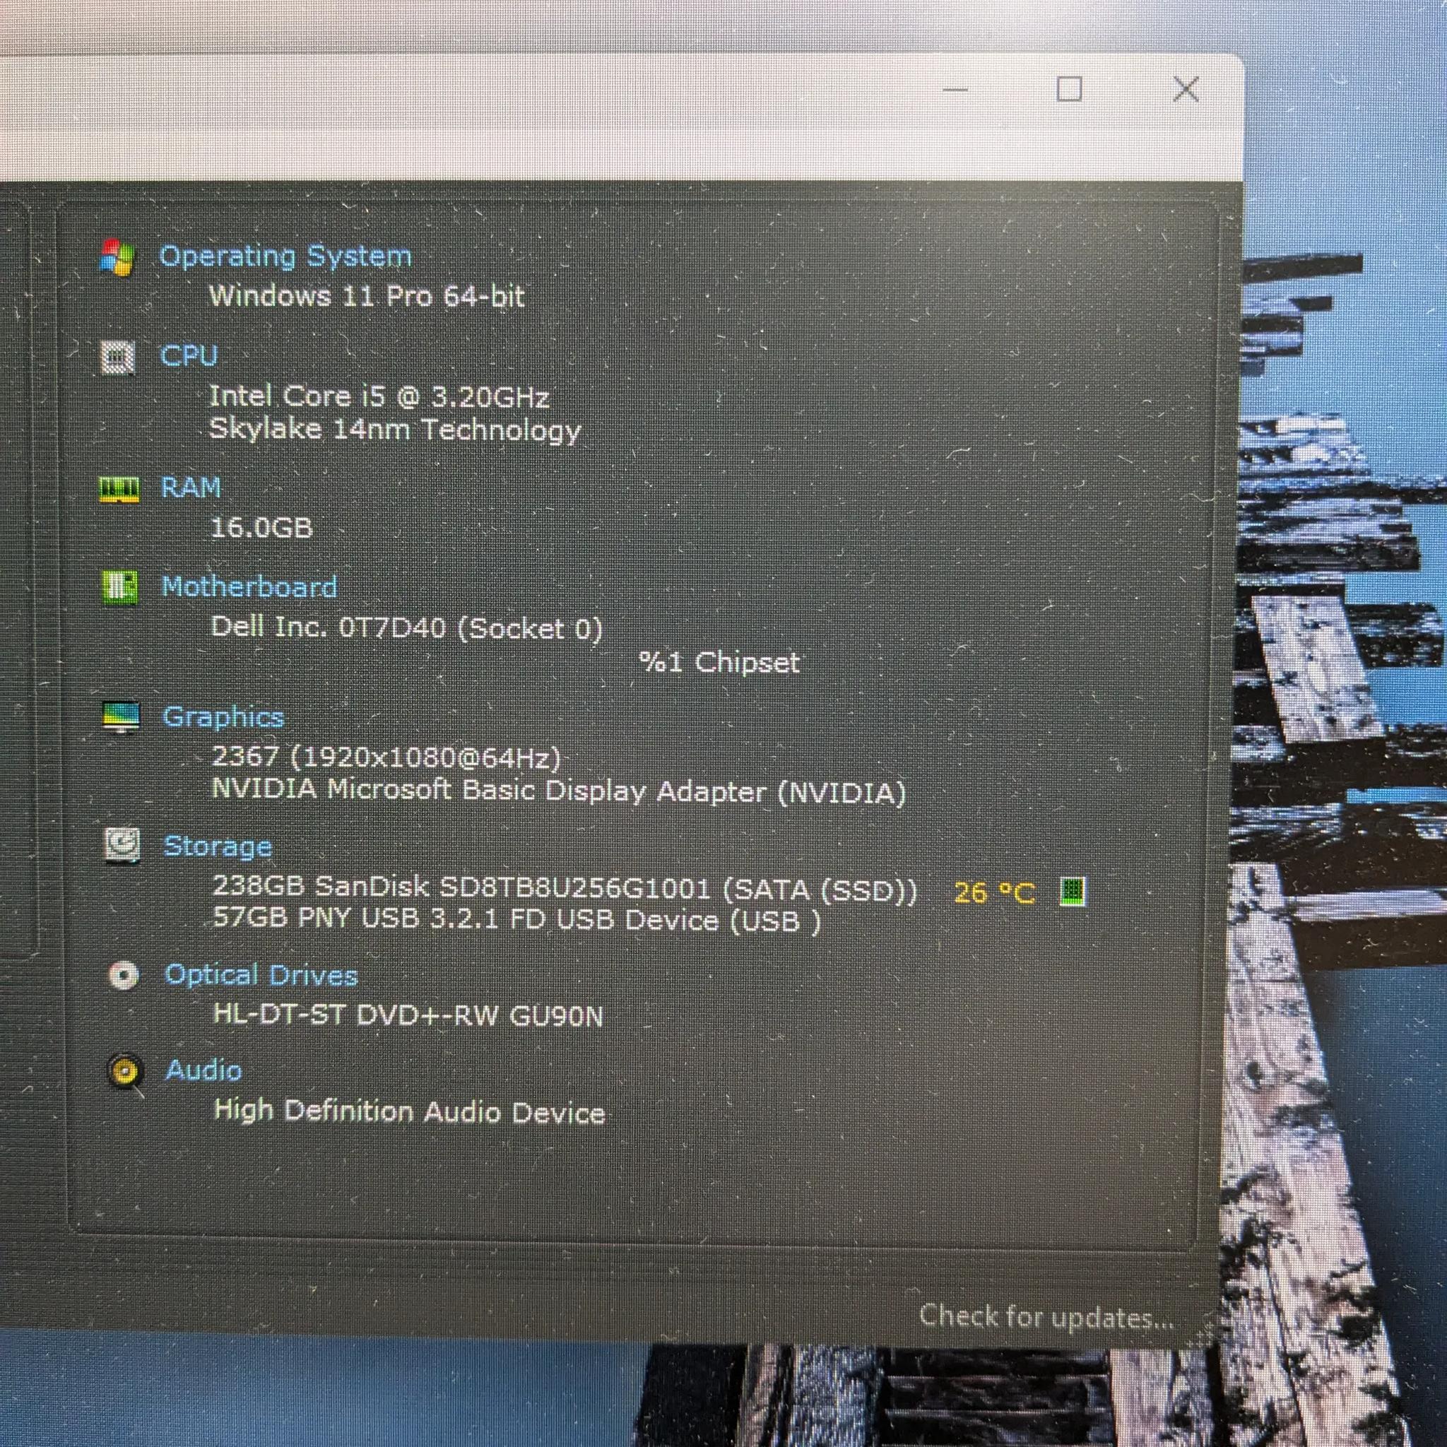1447x1447 pixels.
Task: Click the Audio speaker icon
Action: [125, 1072]
